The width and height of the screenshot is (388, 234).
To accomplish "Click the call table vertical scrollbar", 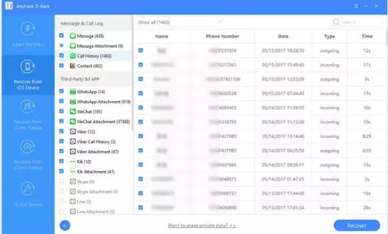I will tap(386, 38).
